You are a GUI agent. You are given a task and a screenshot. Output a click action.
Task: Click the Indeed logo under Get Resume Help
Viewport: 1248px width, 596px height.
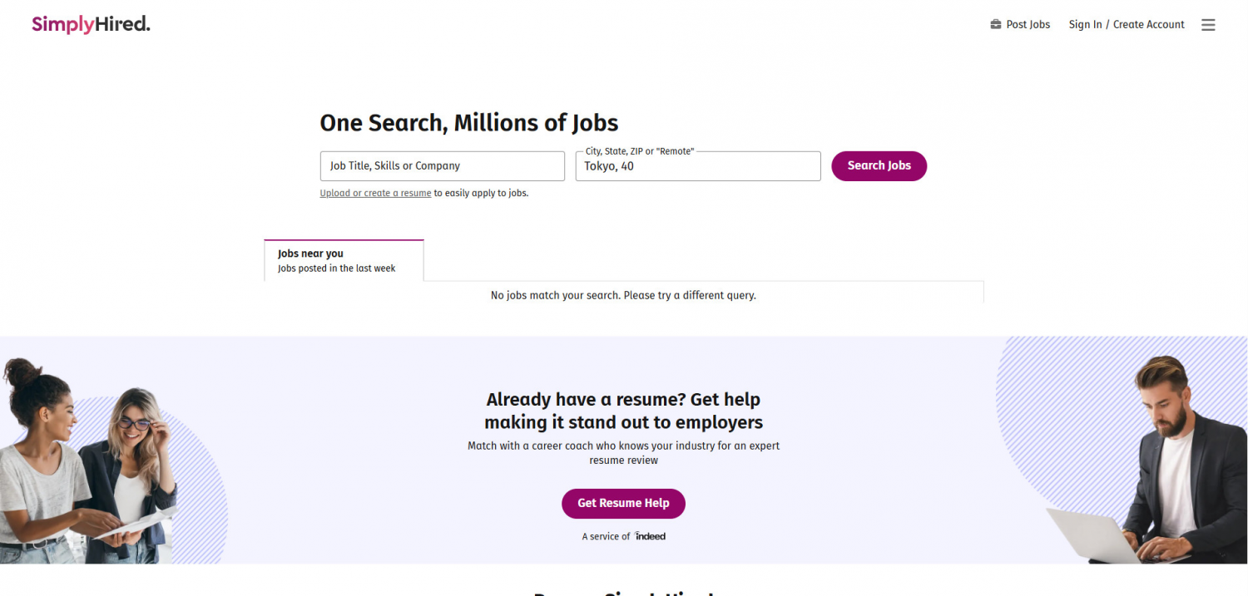click(650, 536)
